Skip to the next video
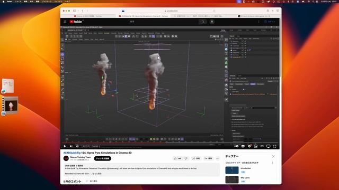The width and height of the screenshot is (339, 190). coord(71,146)
